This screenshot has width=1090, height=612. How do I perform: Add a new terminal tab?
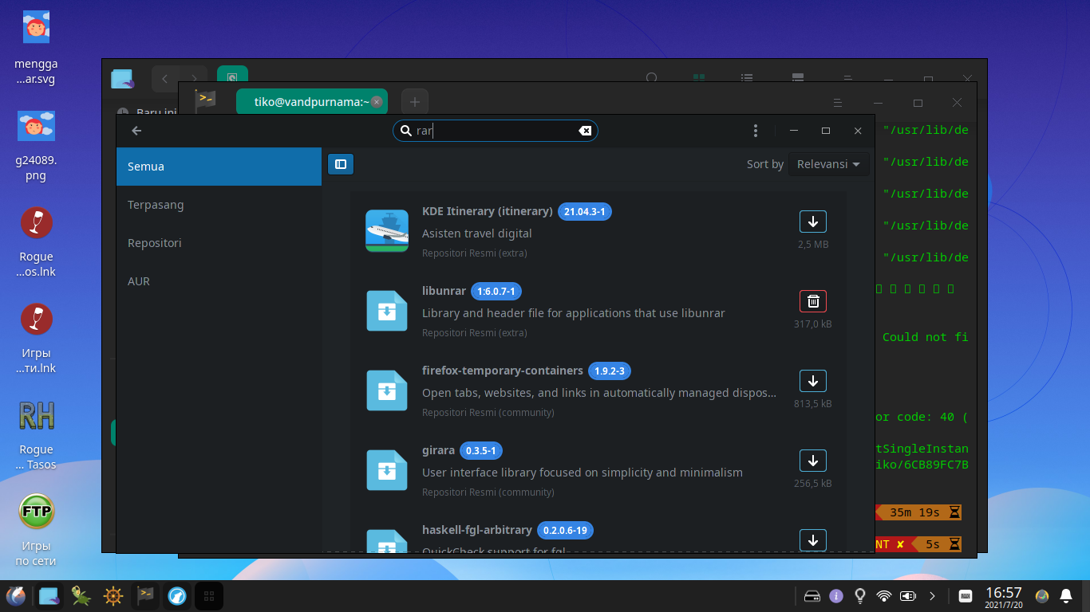click(415, 102)
